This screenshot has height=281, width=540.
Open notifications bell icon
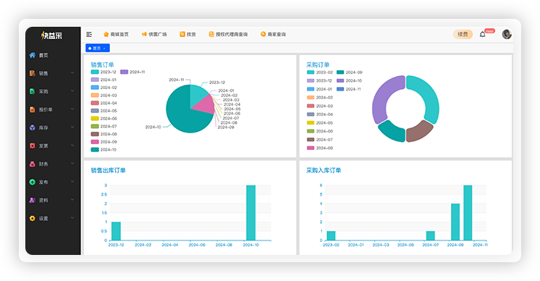(x=483, y=35)
